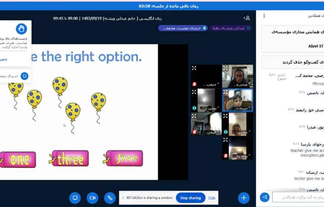The height and width of the screenshot is (207, 324).
Task: Click the raised hand notification icon
Action: click(x=21, y=29)
